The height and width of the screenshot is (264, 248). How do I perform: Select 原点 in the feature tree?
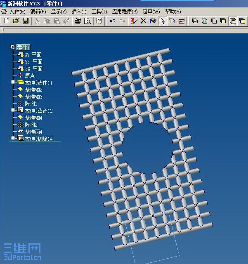tap(30, 75)
